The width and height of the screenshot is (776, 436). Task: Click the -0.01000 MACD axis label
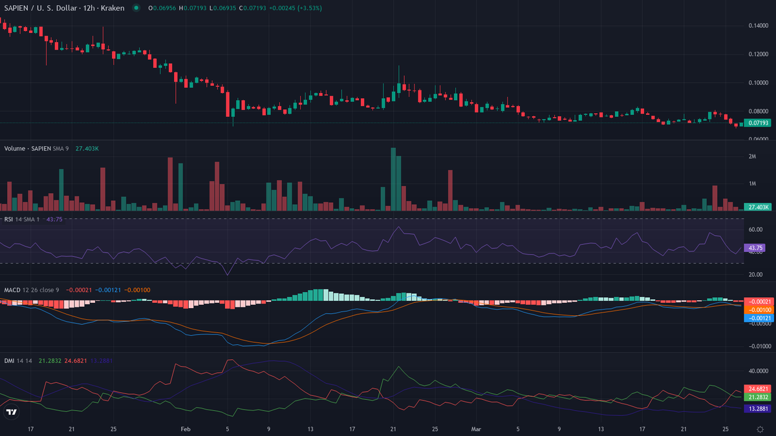[759, 346]
